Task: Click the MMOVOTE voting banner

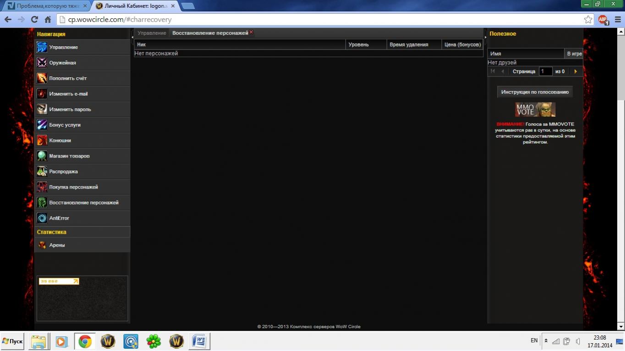Action: (535, 109)
